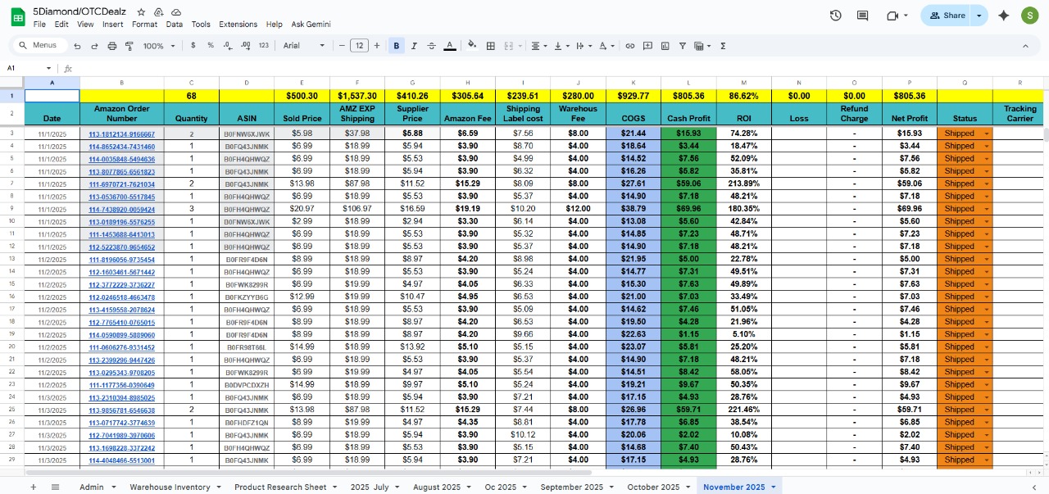
Task: Toggle Bold formatting
Action: point(397,46)
